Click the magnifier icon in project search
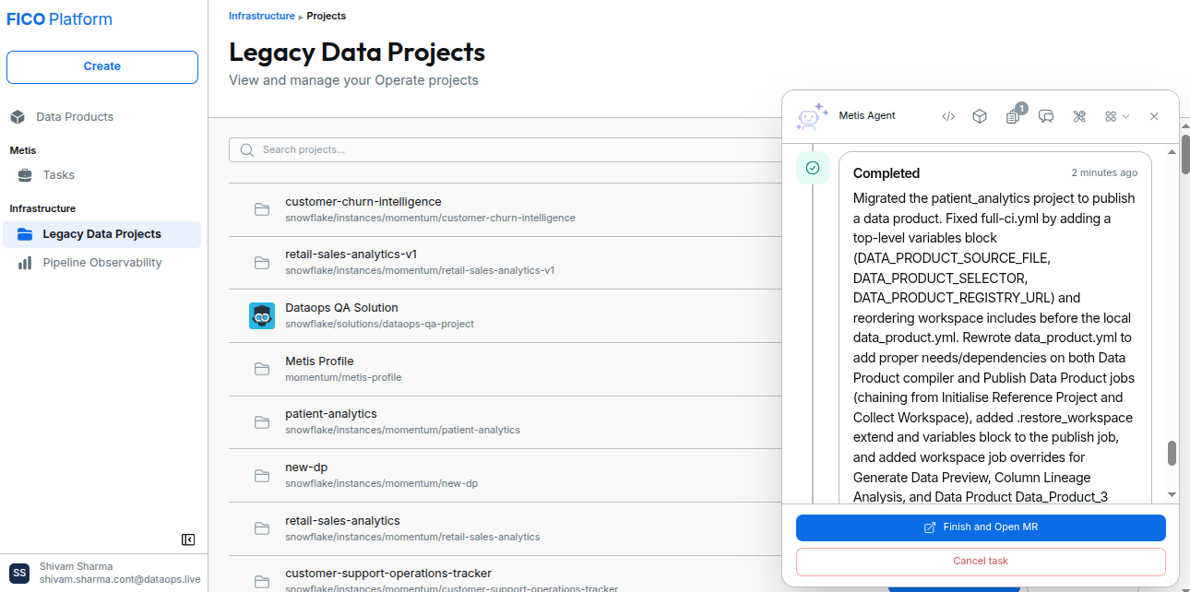The height and width of the screenshot is (592, 1190). coord(247,150)
